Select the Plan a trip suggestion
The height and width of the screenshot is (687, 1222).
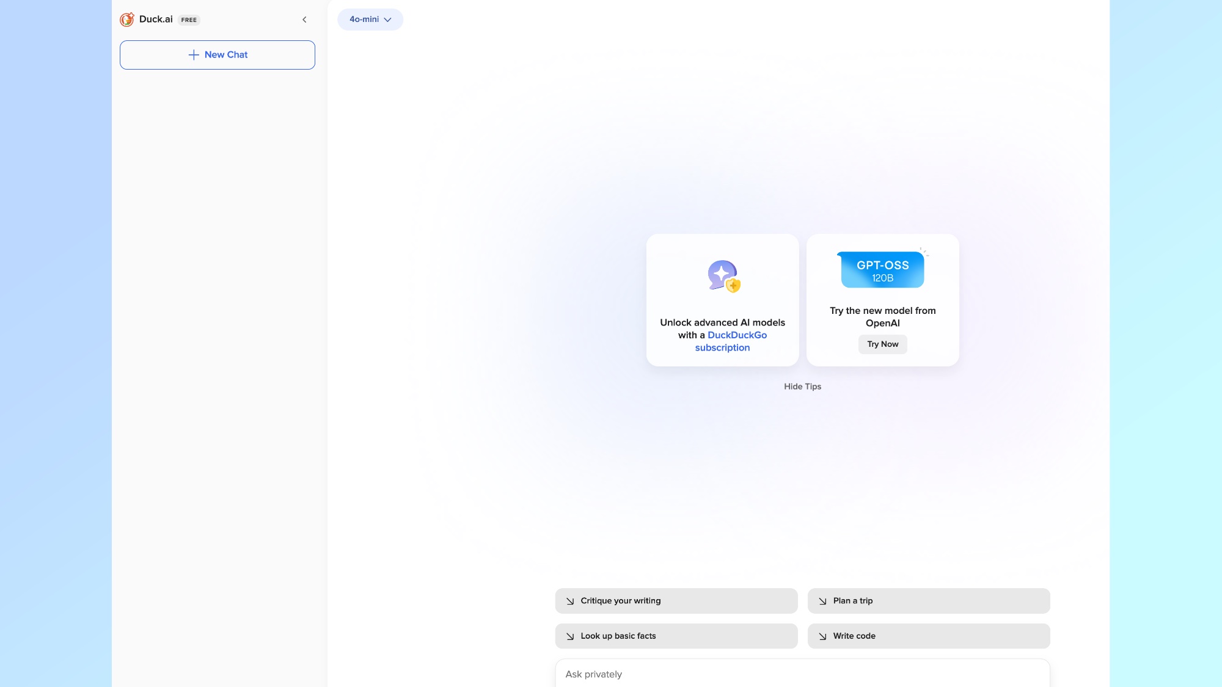click(928, 601)
